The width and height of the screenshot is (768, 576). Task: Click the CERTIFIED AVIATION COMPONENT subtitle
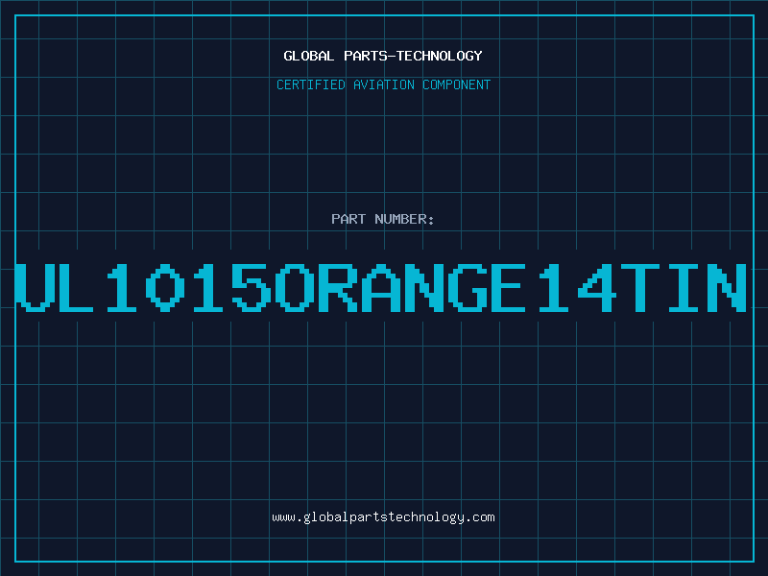pyautogui.click(x=383, y=84)
